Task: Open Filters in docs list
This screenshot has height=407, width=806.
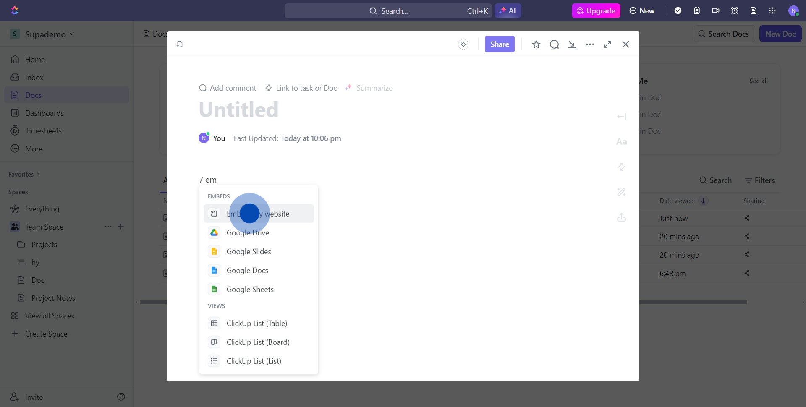Action: click(759, 180)
